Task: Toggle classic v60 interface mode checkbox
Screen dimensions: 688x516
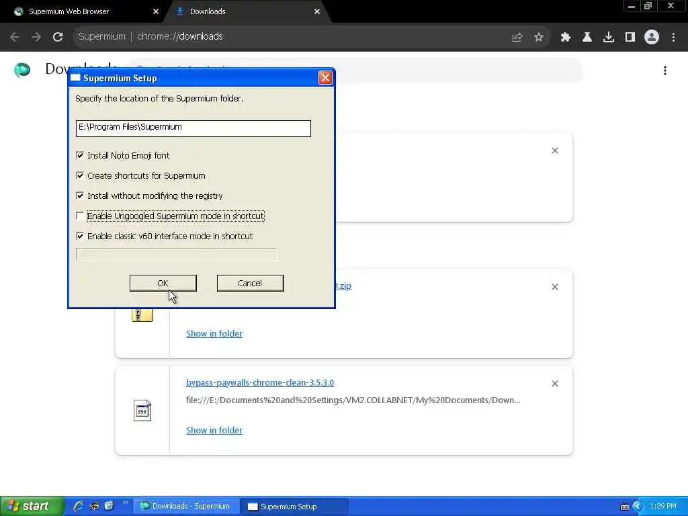Action: click(x=80, y=236)
